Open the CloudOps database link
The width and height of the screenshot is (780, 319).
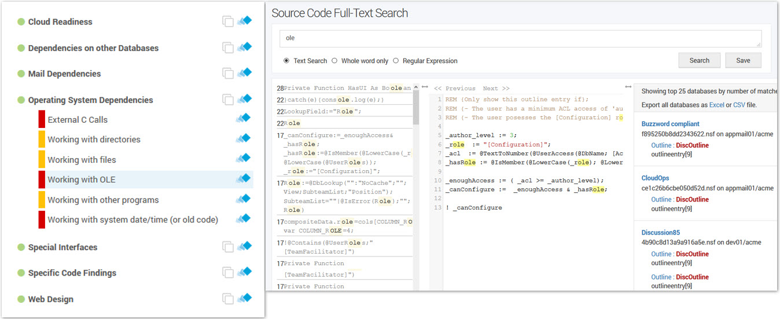[x=655, y=178]
